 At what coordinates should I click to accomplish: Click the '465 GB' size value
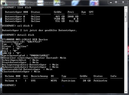(x=60, y=17)
